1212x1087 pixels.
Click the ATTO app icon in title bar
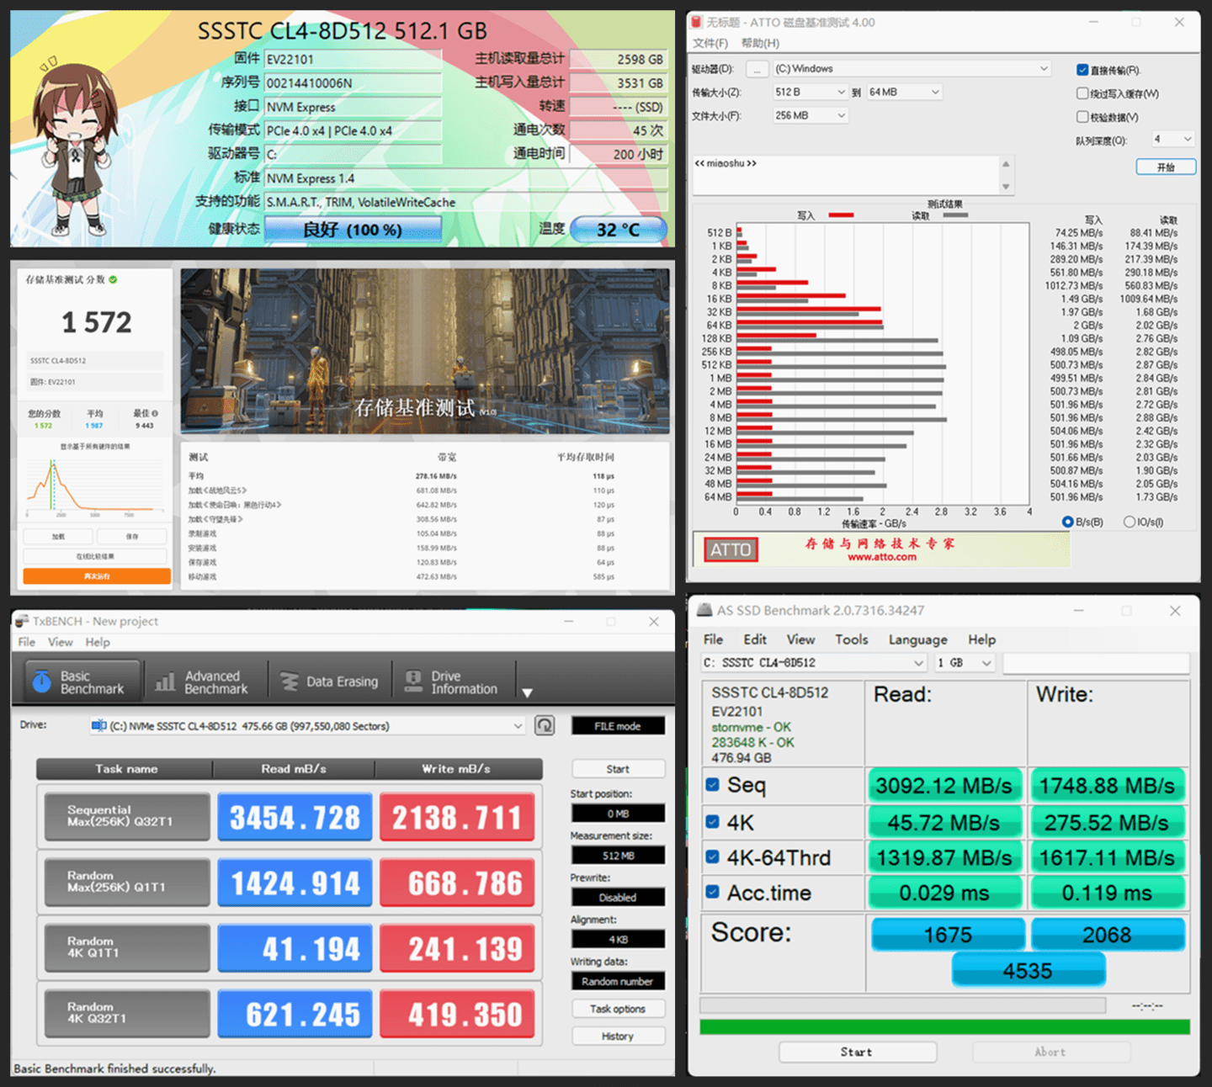coord(697,22)
